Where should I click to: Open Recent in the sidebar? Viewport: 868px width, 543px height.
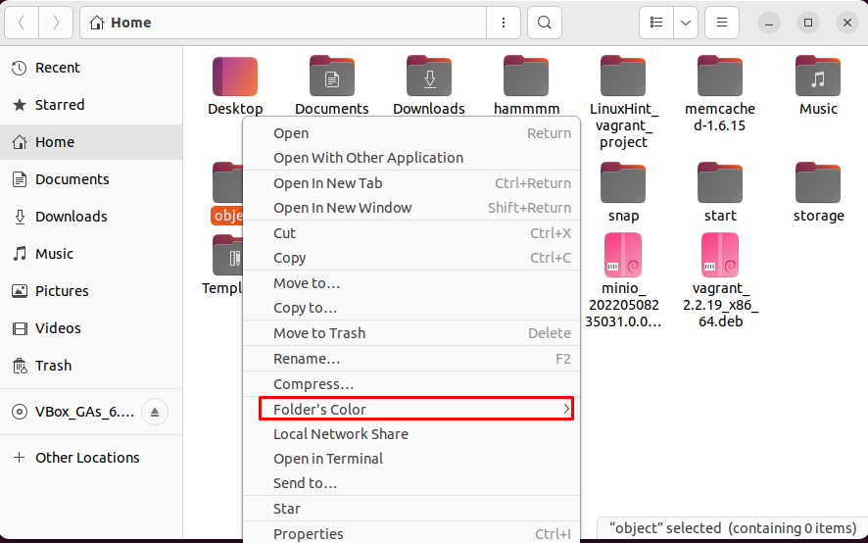pyautogui.click(x=91, y=68)
